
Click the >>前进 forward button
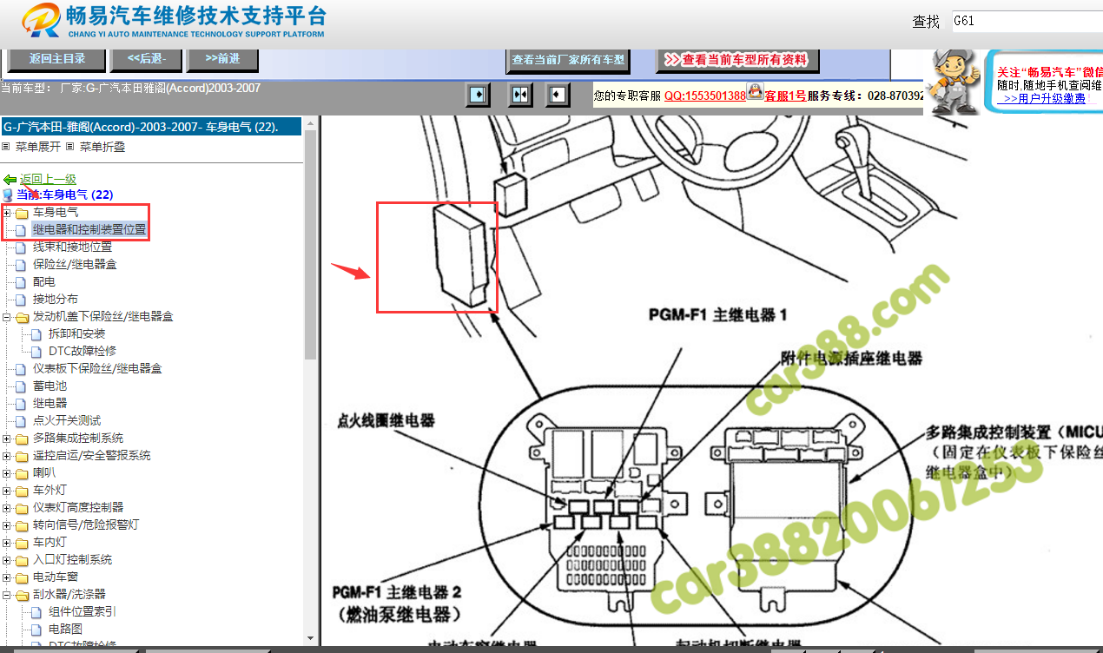pyautogui.click(x=223, y=59)
